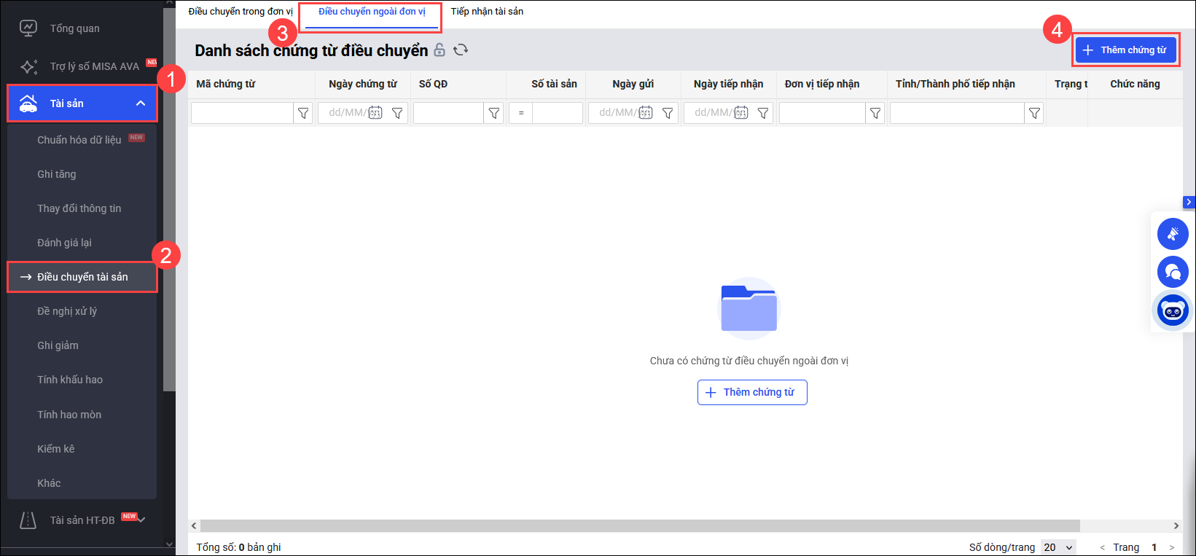Viewport: 1196px width, 556px height.
Task: Open the filter icon for Đơn vị tiếp nhận
Action: click(x=875, y=113)
